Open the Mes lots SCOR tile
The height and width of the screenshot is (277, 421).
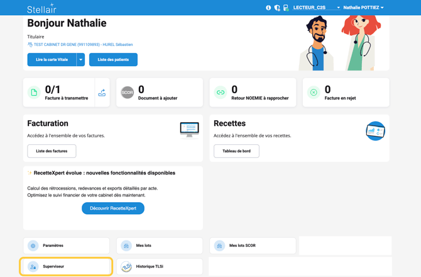tap(253, 246)
